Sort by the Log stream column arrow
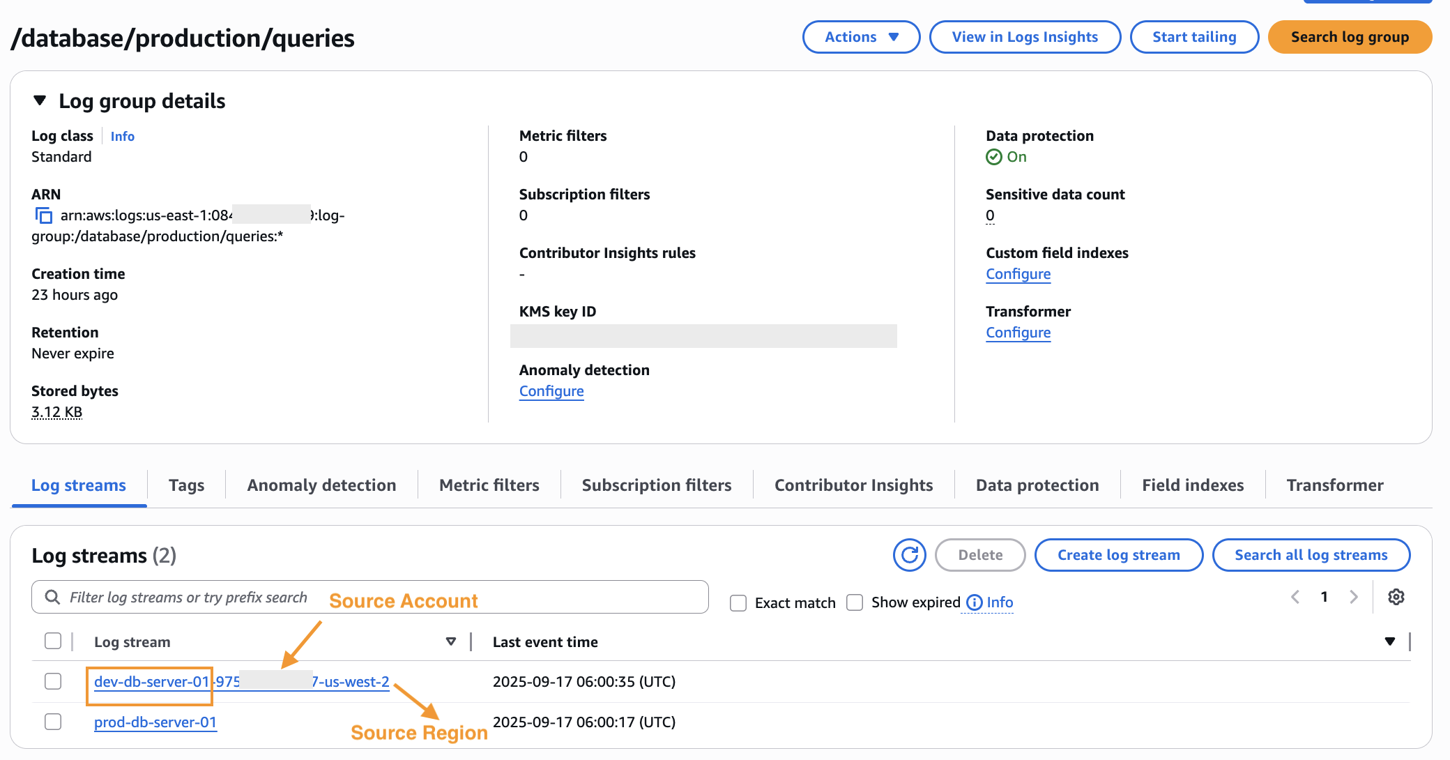Screen dimensions: 1450x760 (451, 641)
